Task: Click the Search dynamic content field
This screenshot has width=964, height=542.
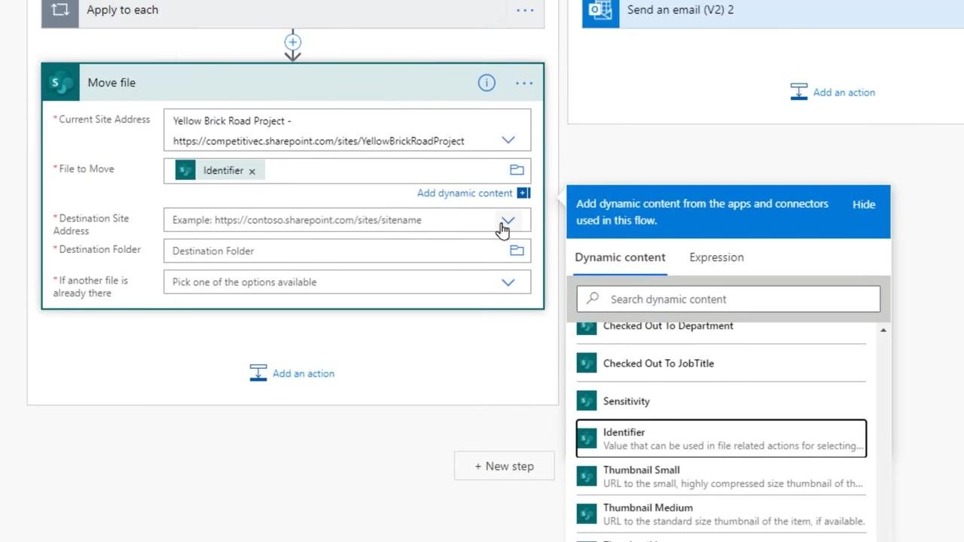Action: tap(728, 299)
